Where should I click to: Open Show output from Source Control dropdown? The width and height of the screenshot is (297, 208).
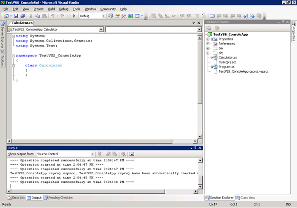92,154
